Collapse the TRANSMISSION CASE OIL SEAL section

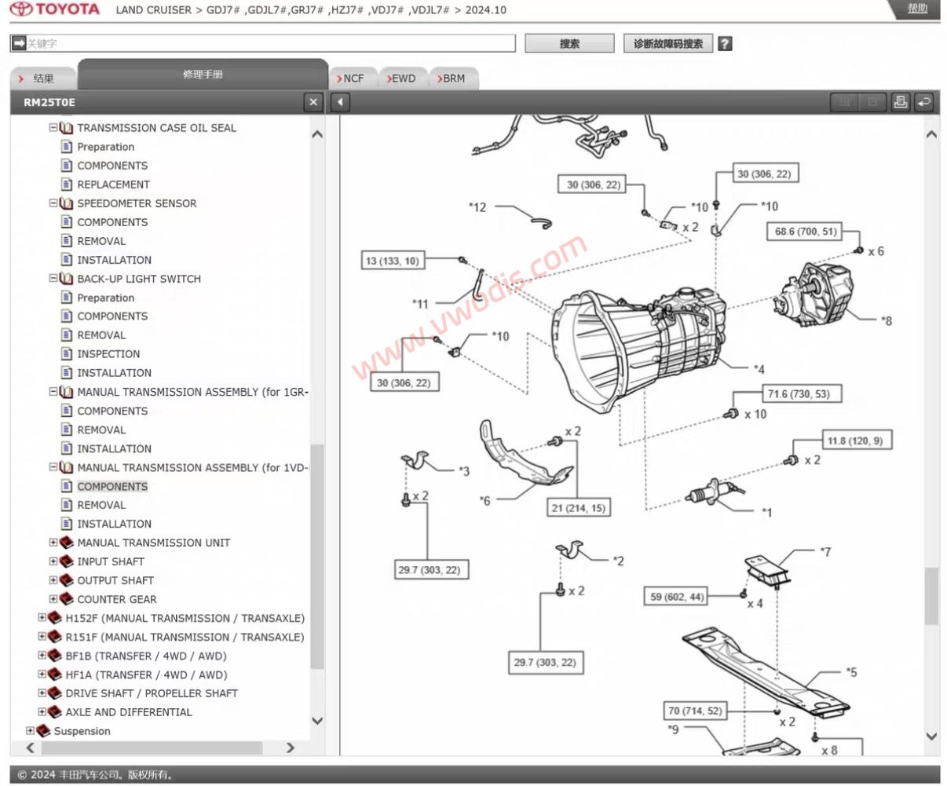tap(53, 127)
